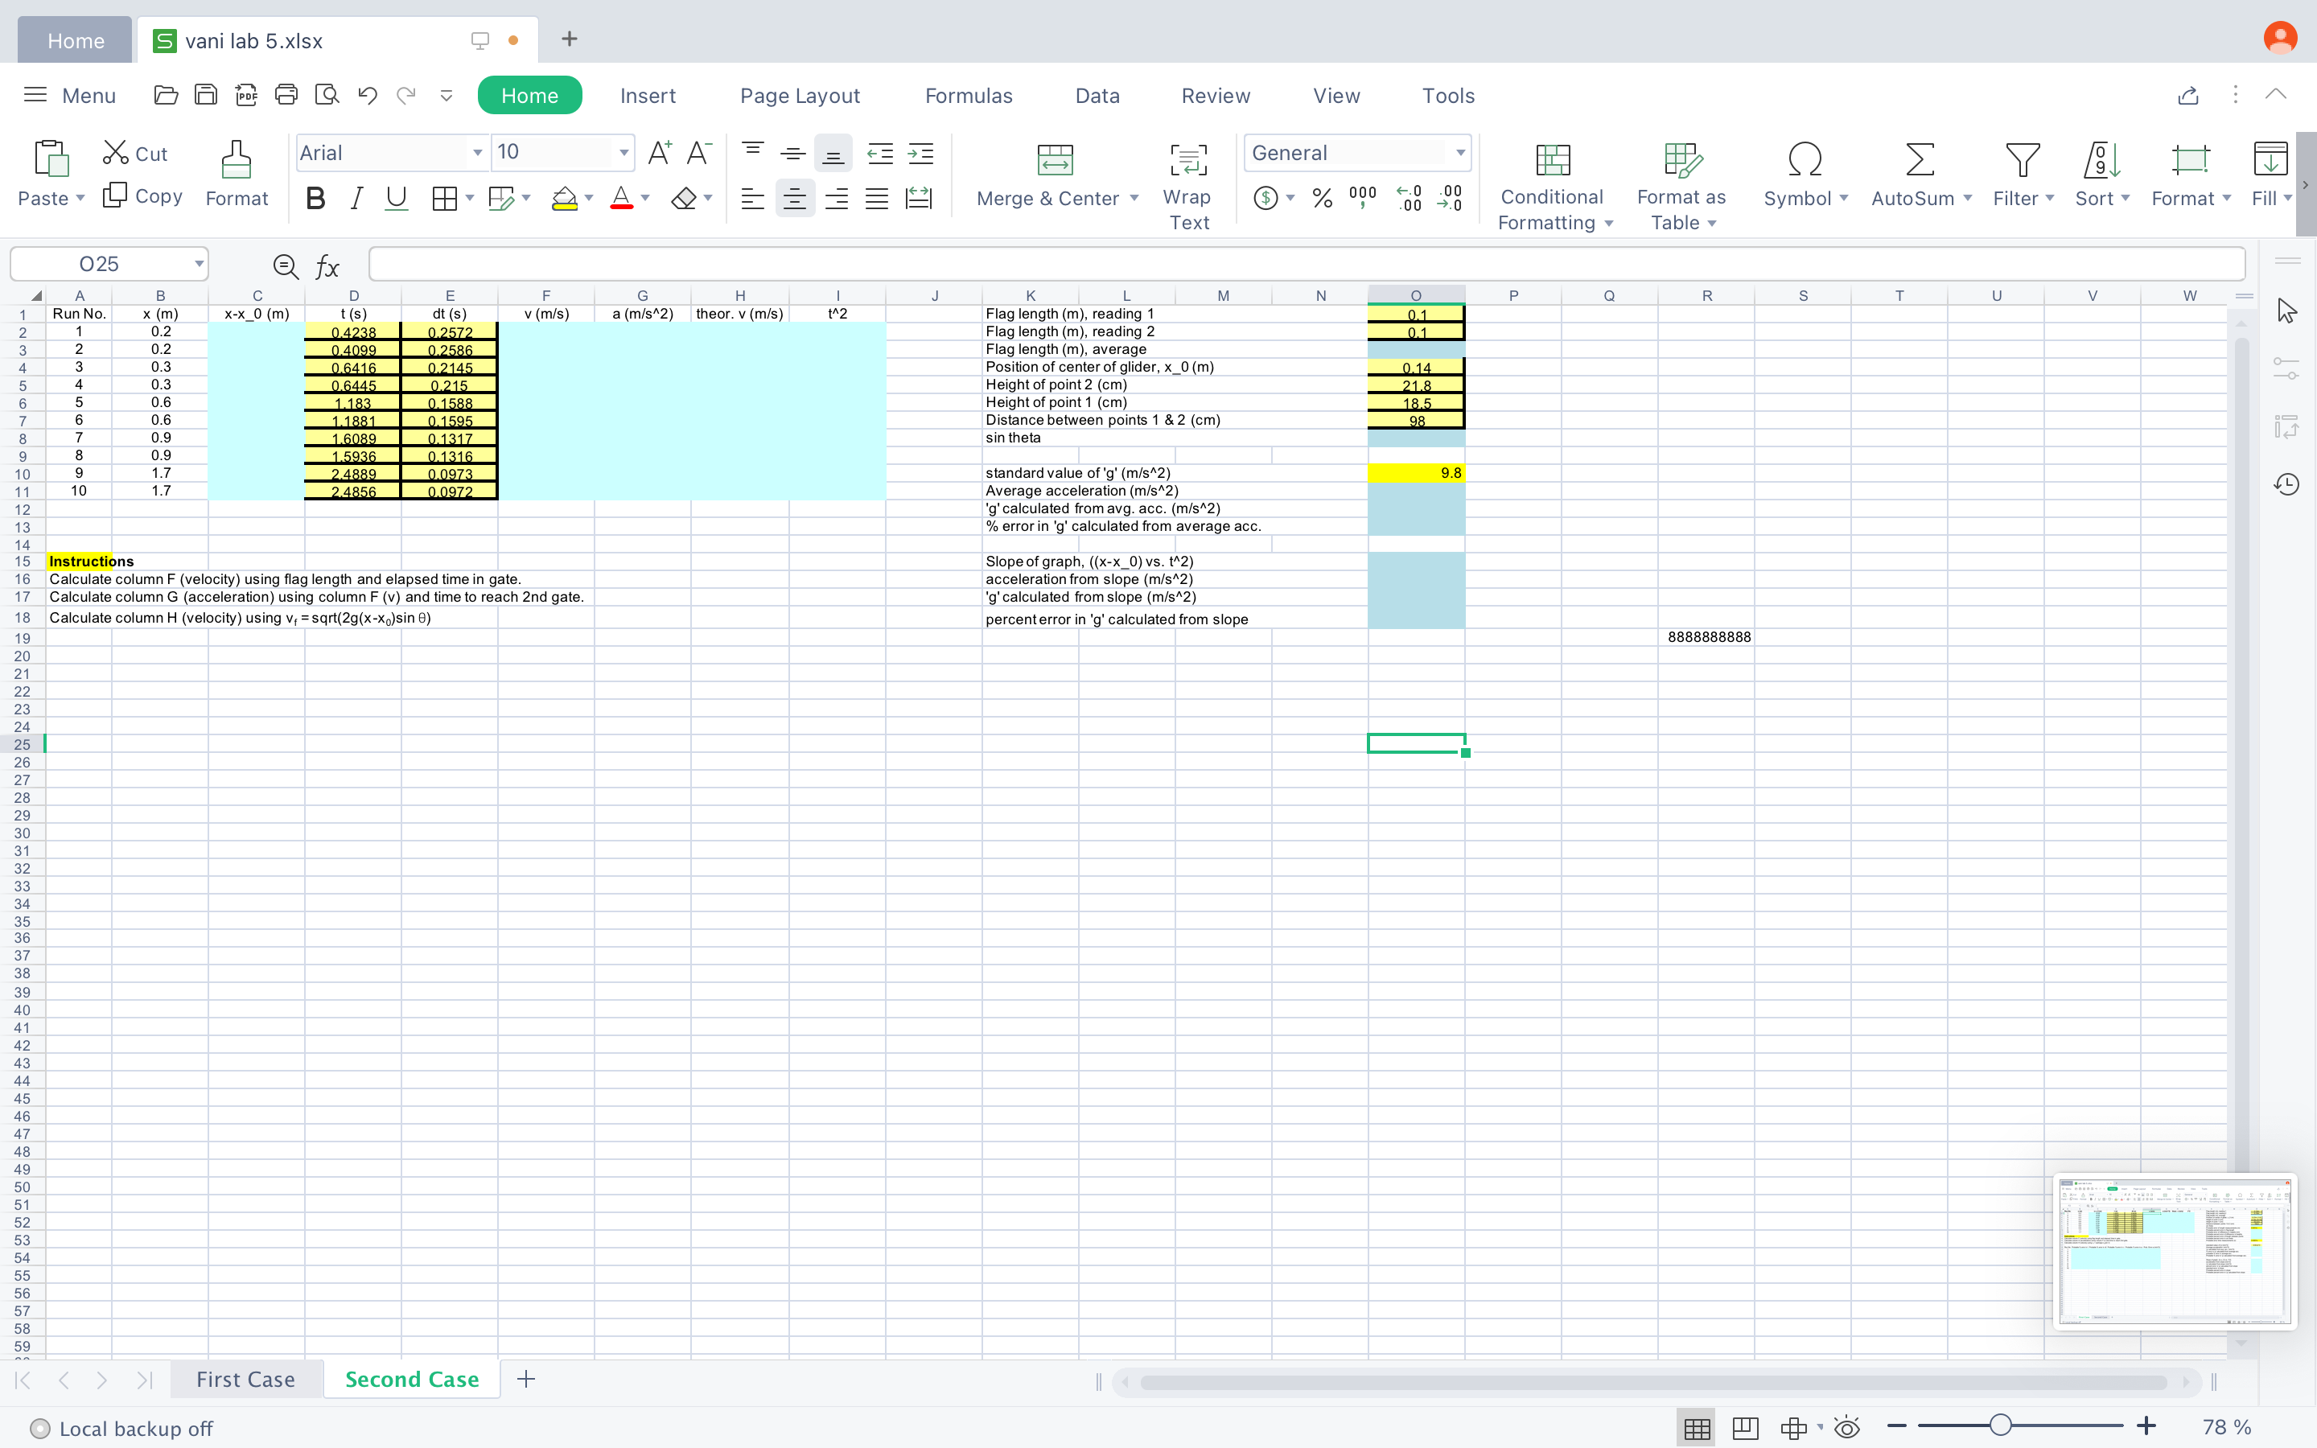Toggle bold formatting

[316, 197]
